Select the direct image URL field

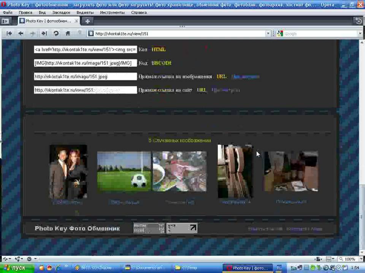(x=86, y=76)
